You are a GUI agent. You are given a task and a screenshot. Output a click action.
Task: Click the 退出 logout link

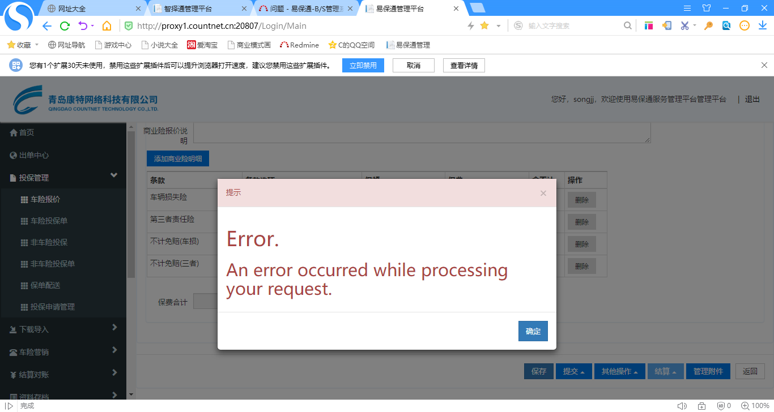pos(752,99)
